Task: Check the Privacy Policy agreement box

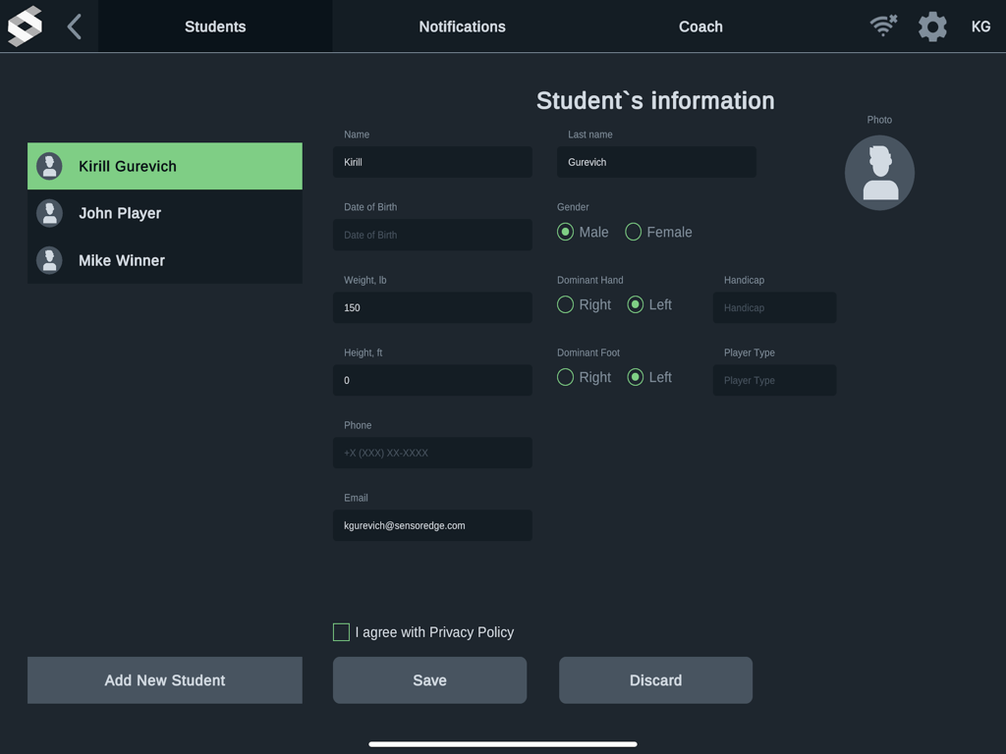Action: click(x=341, y=632)
